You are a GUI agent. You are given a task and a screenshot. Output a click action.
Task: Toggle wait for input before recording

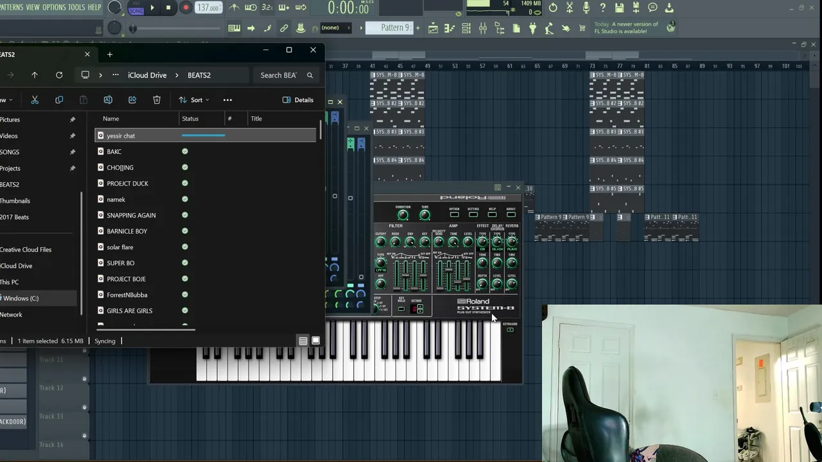(250, 8)
